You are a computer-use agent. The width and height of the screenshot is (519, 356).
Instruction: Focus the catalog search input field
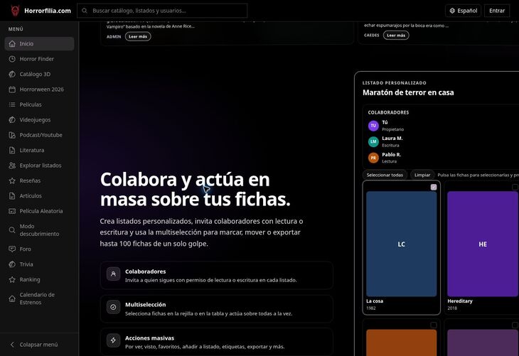(x=162, y=11)
